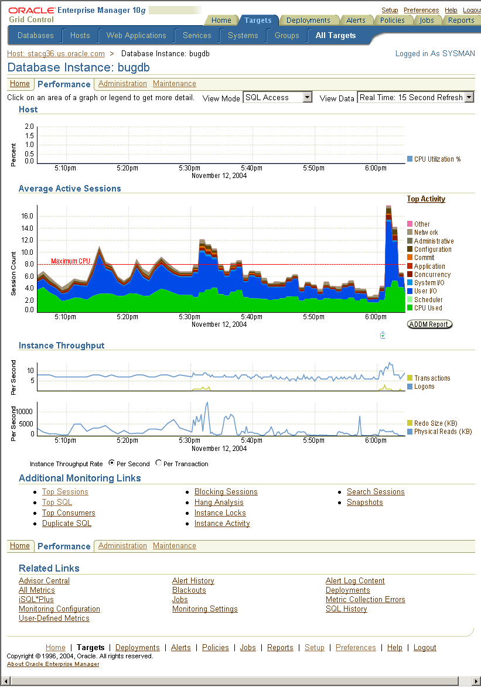
Task: Click the CPU Used legend color swatch
Action: pyautogui.click(x=410, y=308)
